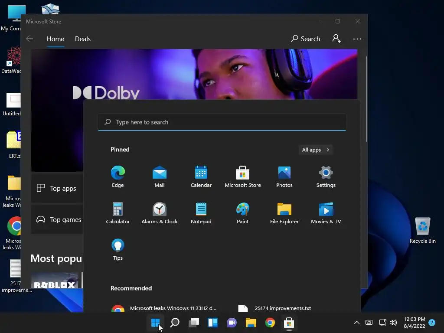Viewport: 444px width, 333px height.
Task: Open File Explorer pinned app
Action: pyautogui.click(x=284, y=213)
